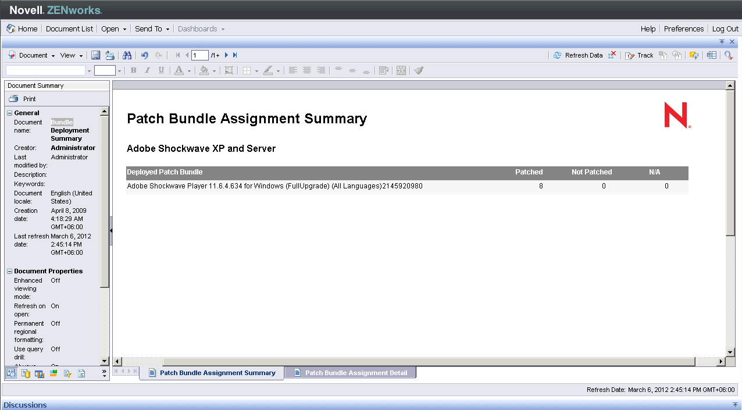Viewport: 742px width, 410px height.
Task: Click the Navigation Map panel icon
Action: coord(81,373)
